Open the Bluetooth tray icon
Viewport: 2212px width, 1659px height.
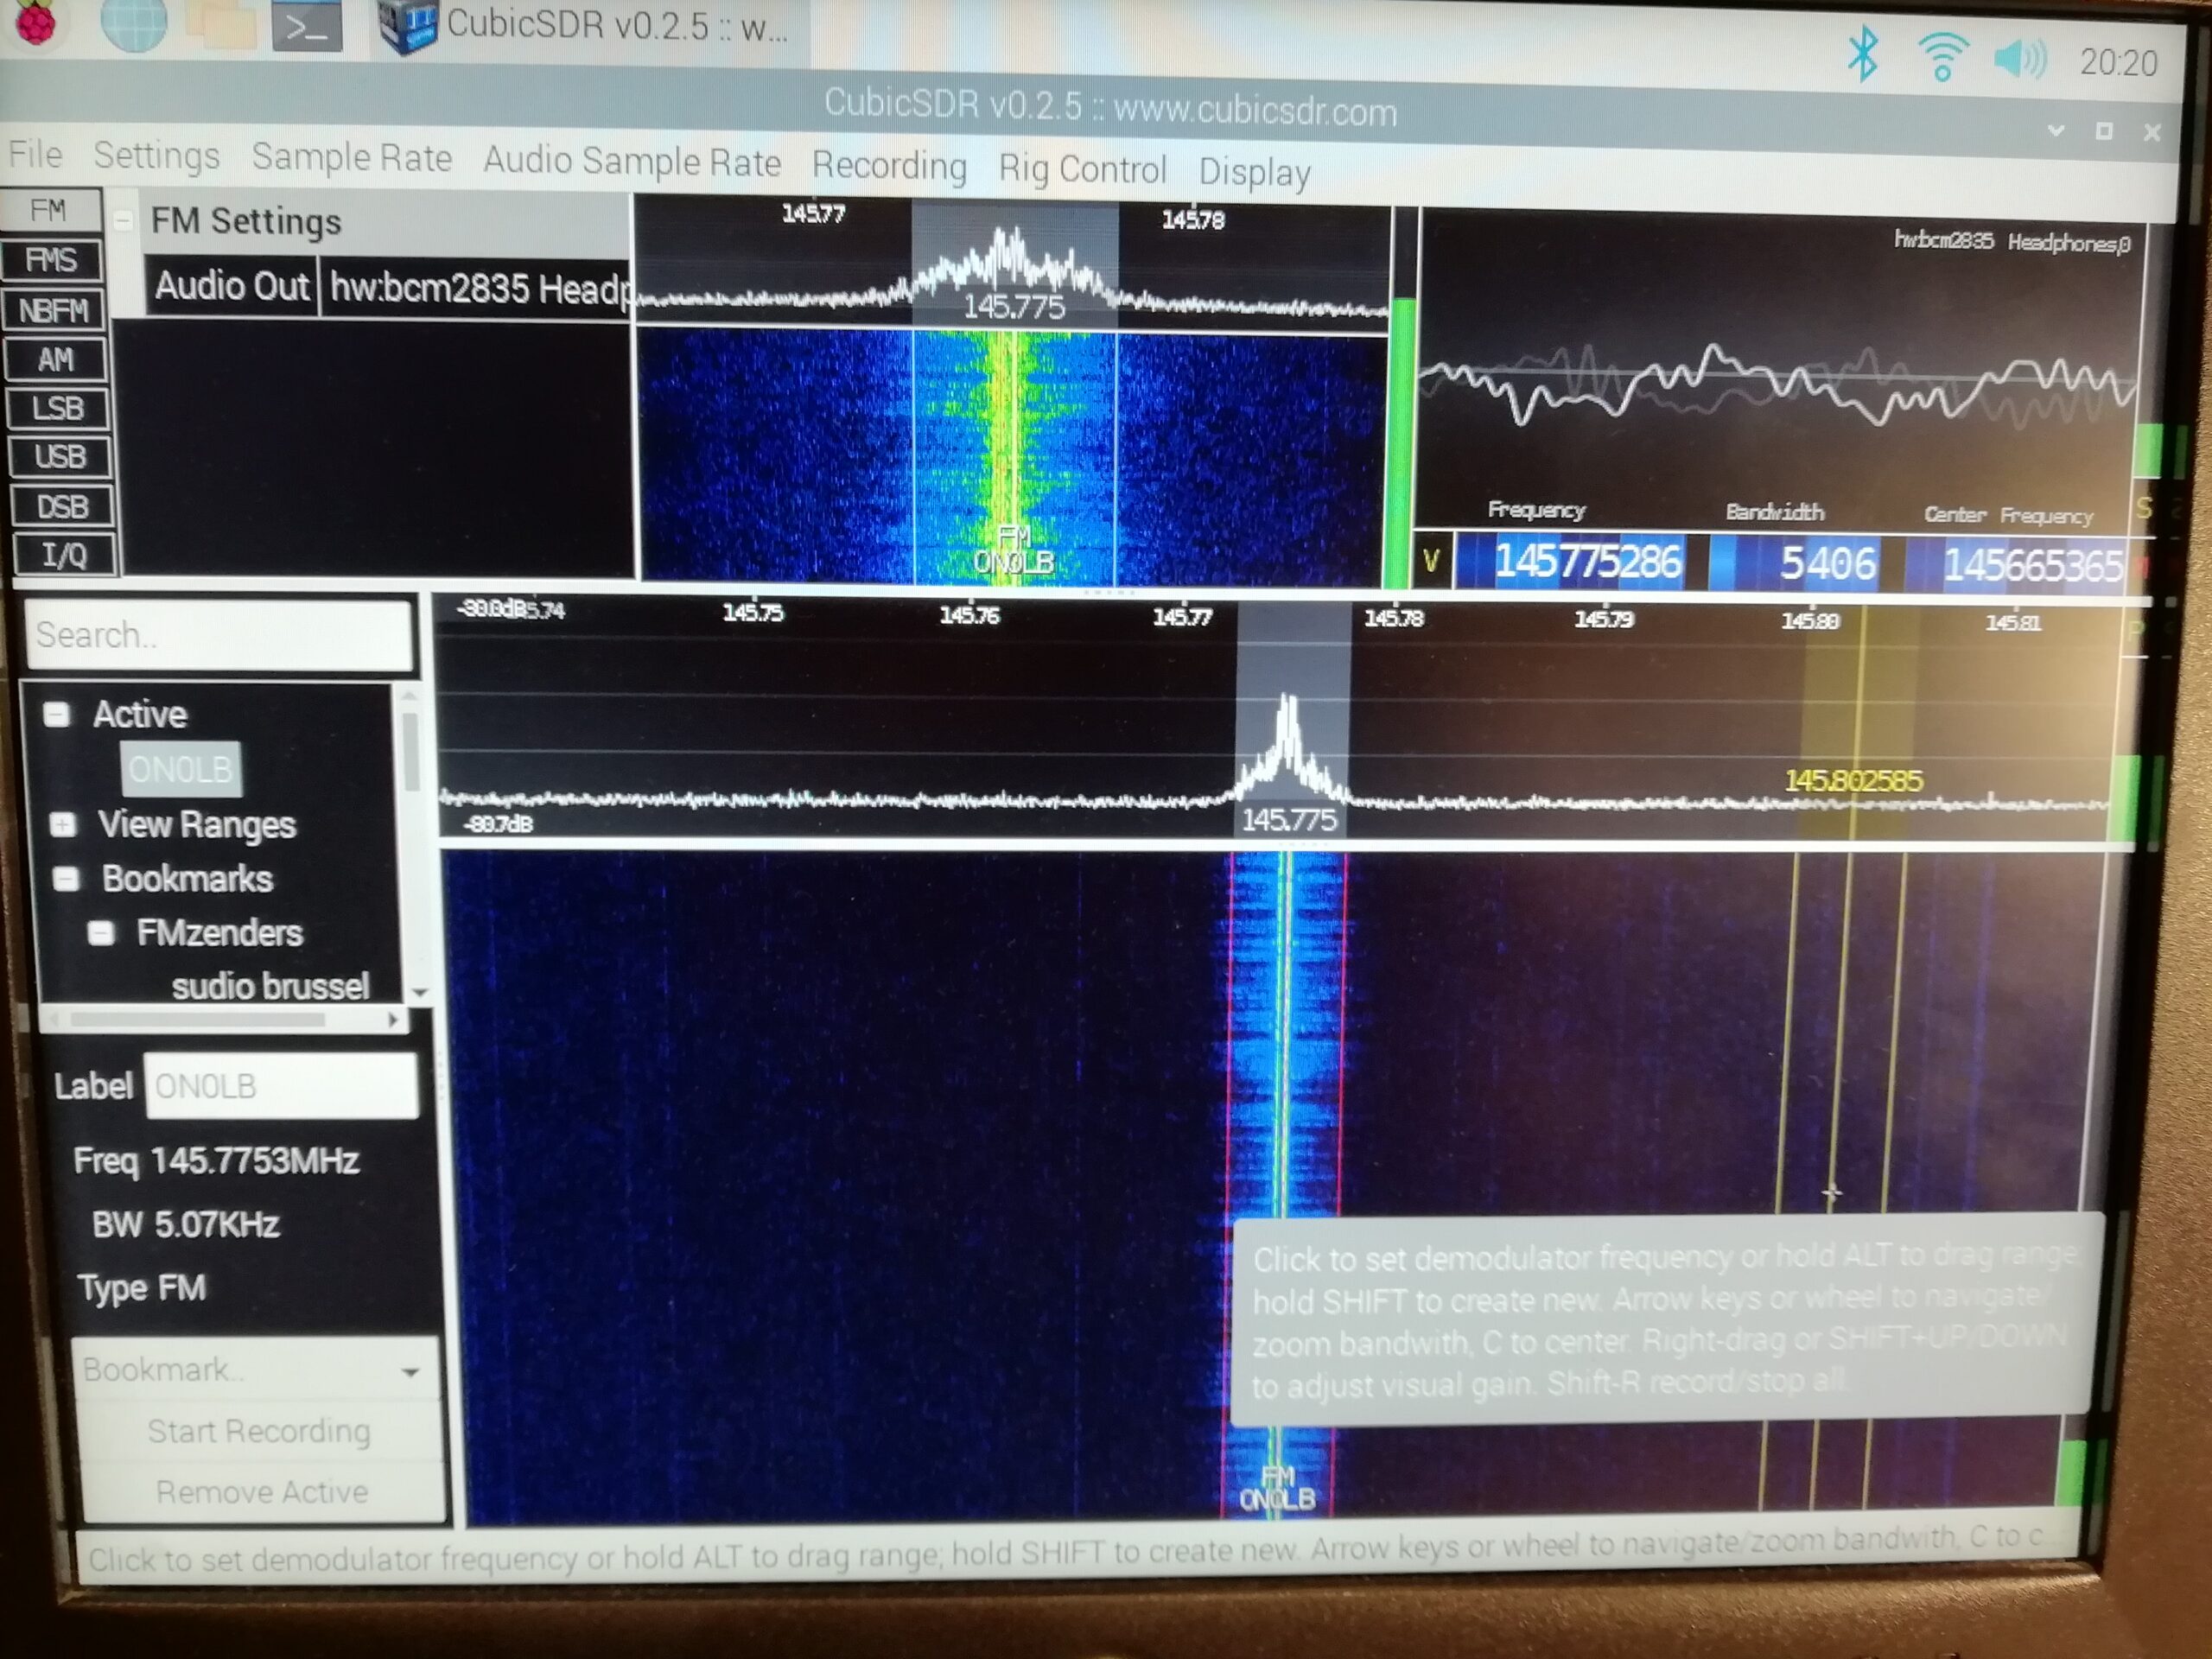pos(1861,55)
